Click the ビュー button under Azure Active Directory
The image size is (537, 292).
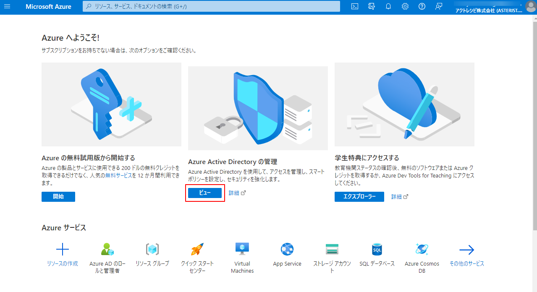[205, 193]
